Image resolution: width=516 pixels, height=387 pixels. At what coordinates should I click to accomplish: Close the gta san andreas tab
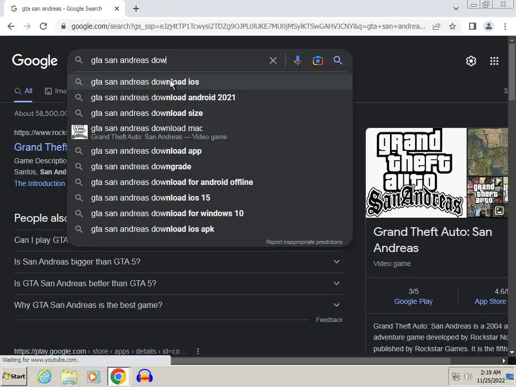(x=117, y=9)
